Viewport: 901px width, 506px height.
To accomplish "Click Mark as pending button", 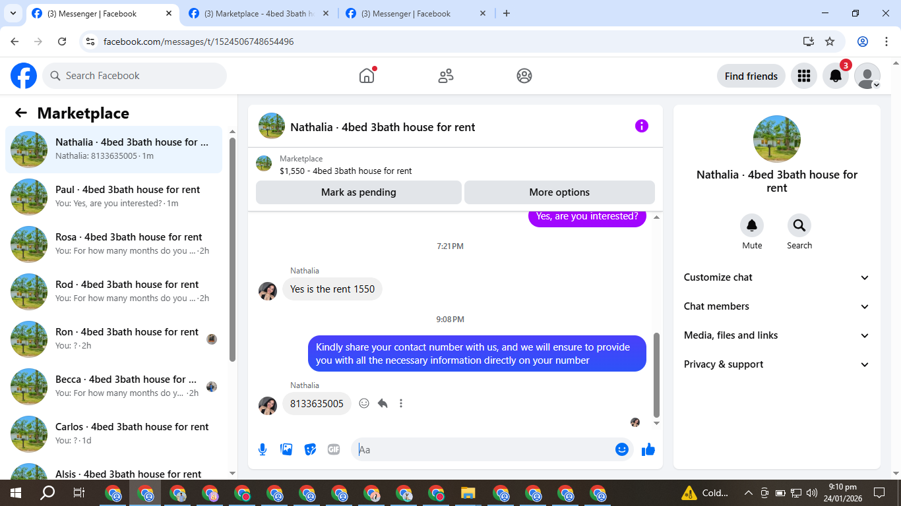I will pos(359,192).
